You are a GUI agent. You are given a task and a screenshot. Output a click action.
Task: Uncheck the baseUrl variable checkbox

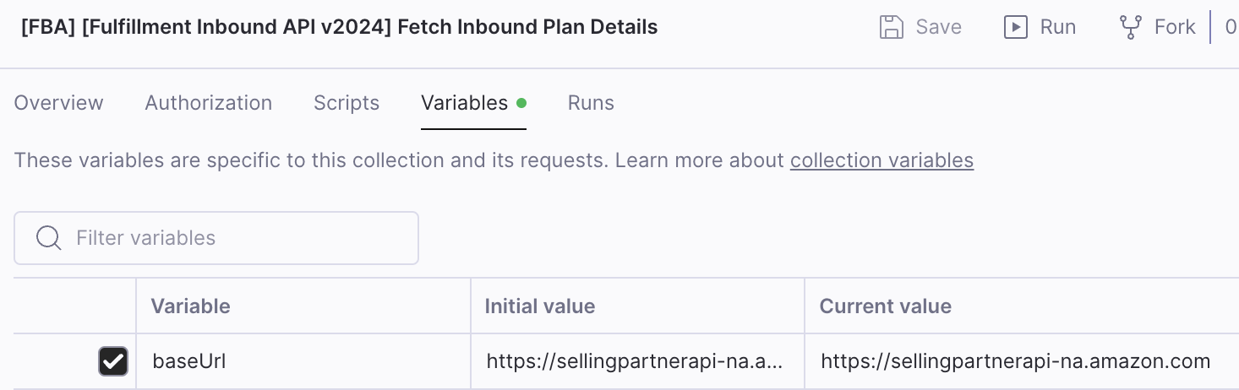113,362
